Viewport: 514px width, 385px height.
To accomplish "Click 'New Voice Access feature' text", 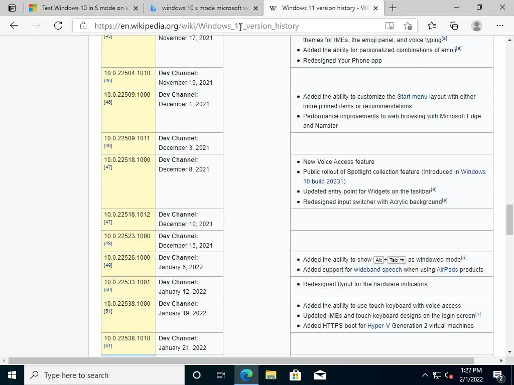I will click(339, 162).
